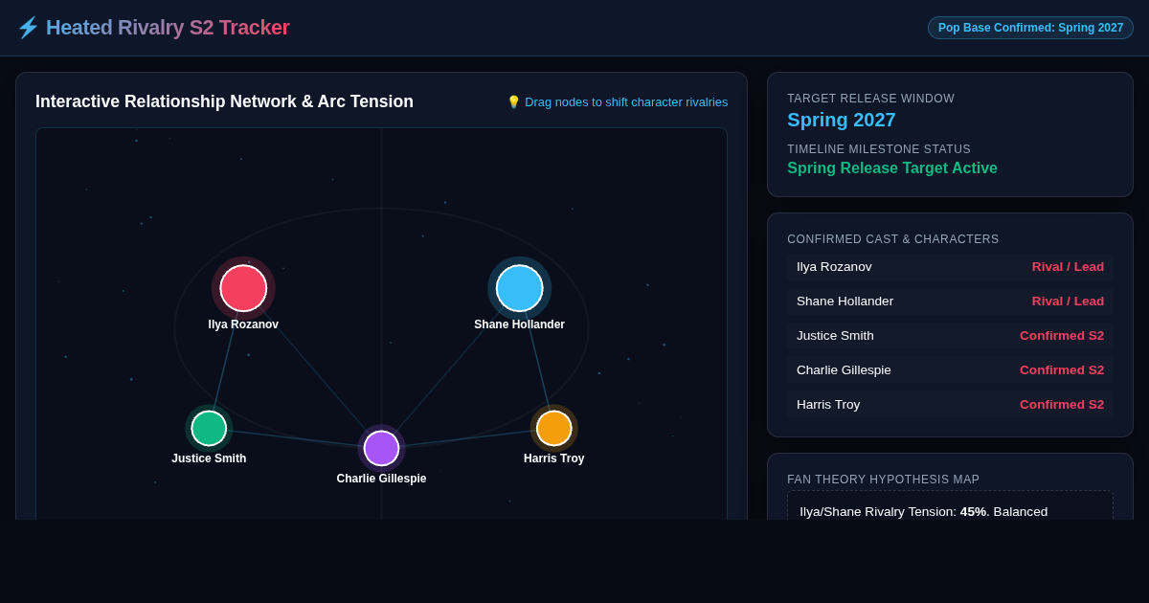This screenshot has width=1149, height=603.
Task: Select the purple Charlie Gillespie node
Action: [381, 448]
